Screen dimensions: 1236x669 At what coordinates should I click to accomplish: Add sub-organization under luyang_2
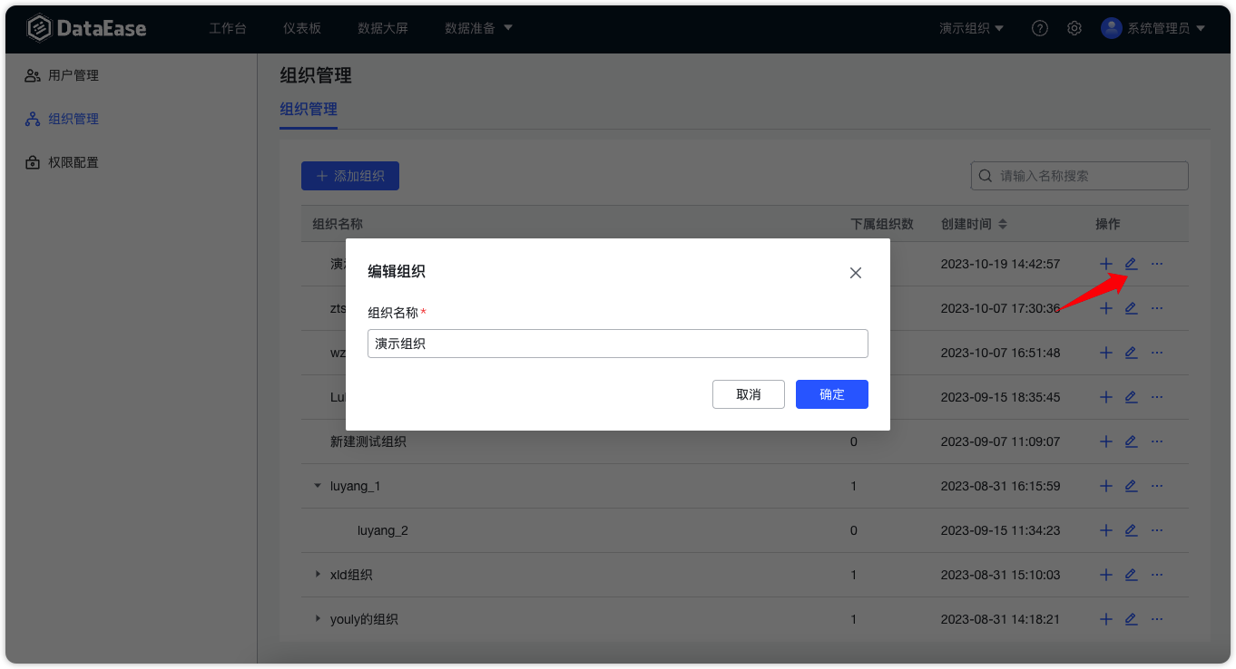click(1106, 530)
